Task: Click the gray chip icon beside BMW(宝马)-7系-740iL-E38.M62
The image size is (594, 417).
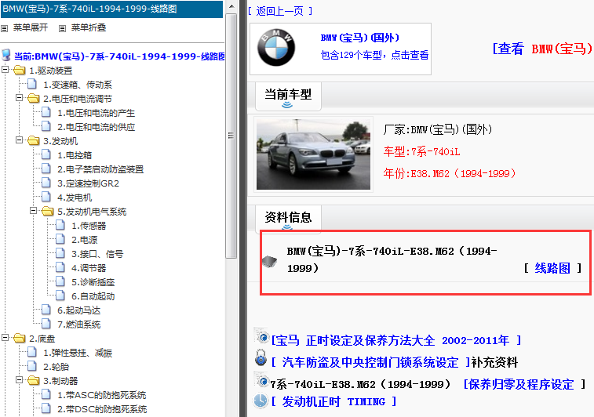Action: pyautogui.click(x=270, y=261)
